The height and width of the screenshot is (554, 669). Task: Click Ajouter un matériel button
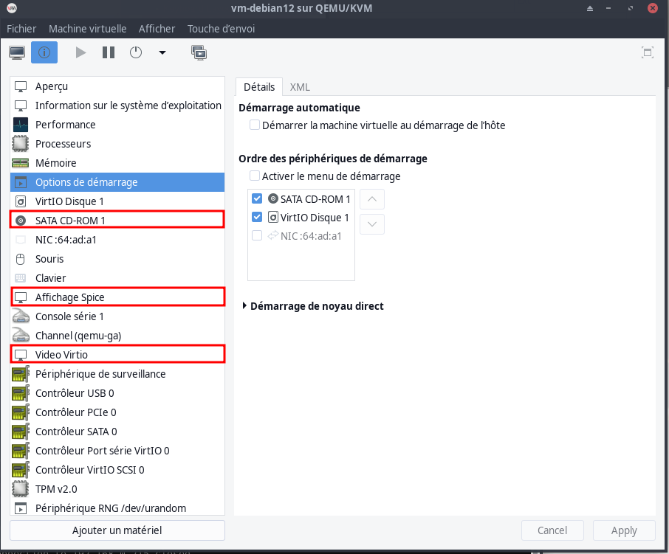(x=117, y=530)
